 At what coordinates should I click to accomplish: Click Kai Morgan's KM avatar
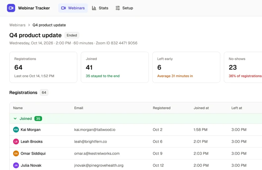(16, 130)
